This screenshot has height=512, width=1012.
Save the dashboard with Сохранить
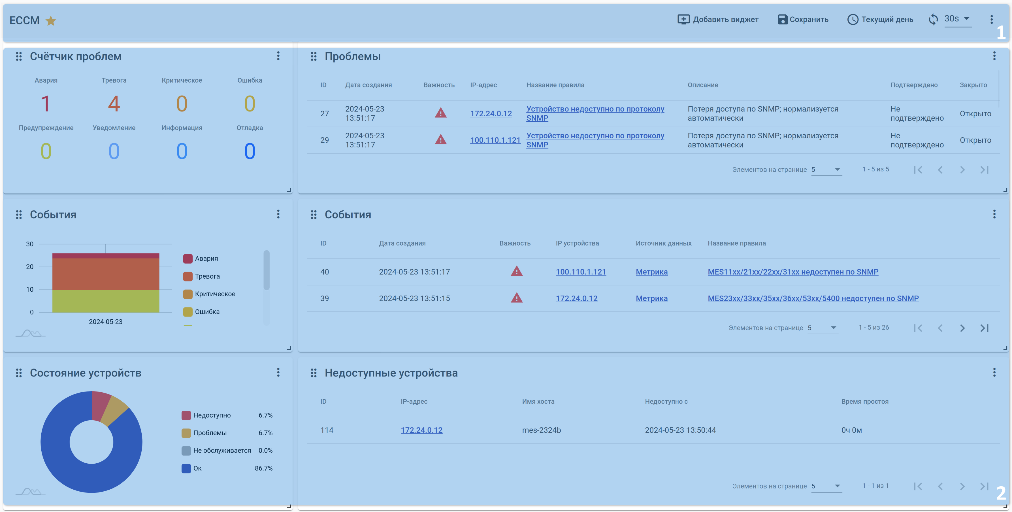pyautogui.click(x=803, y=19)
